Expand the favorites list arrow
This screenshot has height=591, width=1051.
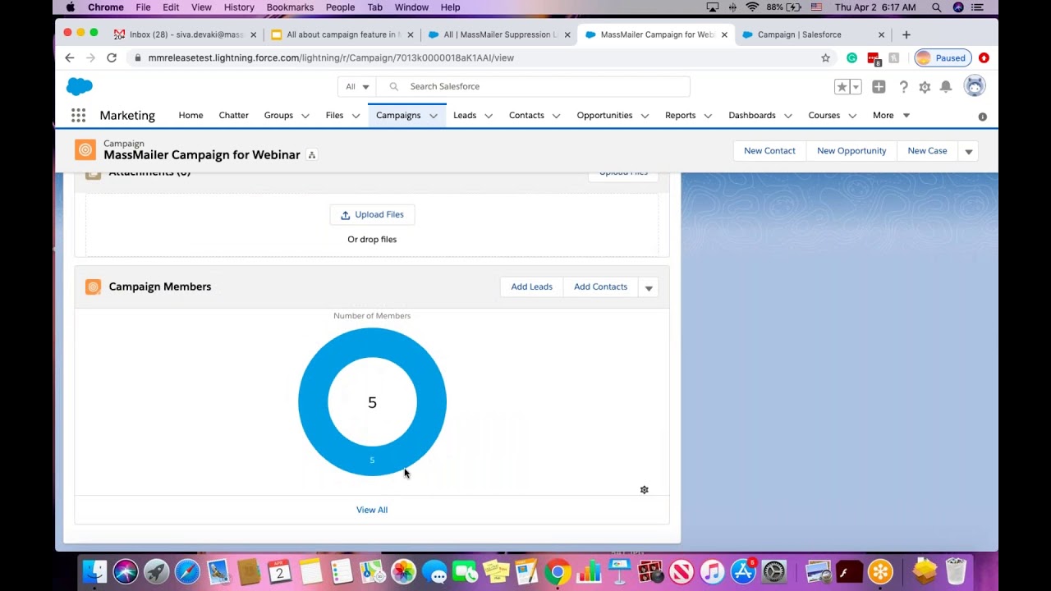tap(856, 86)
